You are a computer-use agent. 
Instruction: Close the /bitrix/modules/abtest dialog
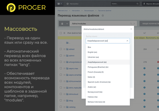point(131,29)
